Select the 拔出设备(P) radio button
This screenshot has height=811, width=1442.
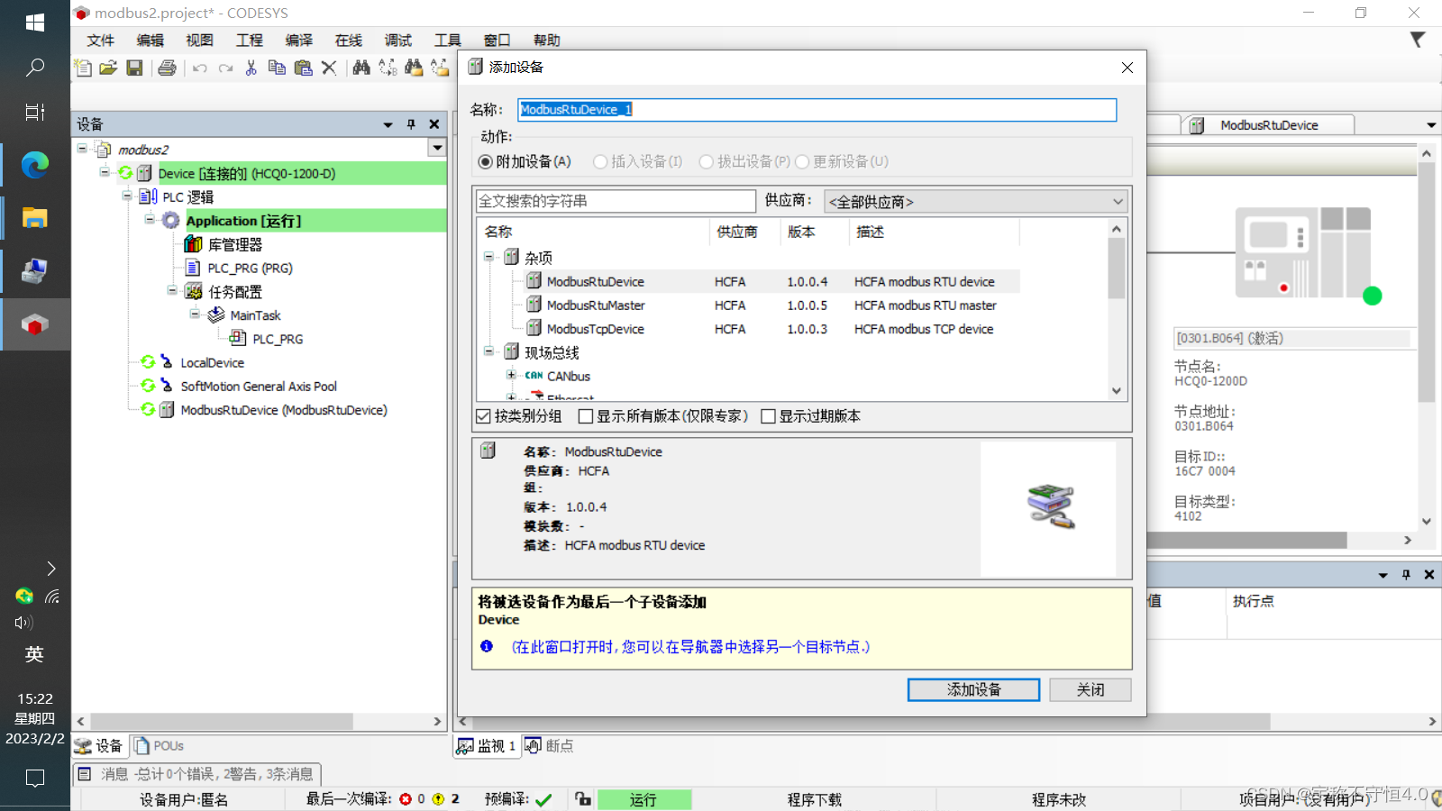(x=707, y=161)
